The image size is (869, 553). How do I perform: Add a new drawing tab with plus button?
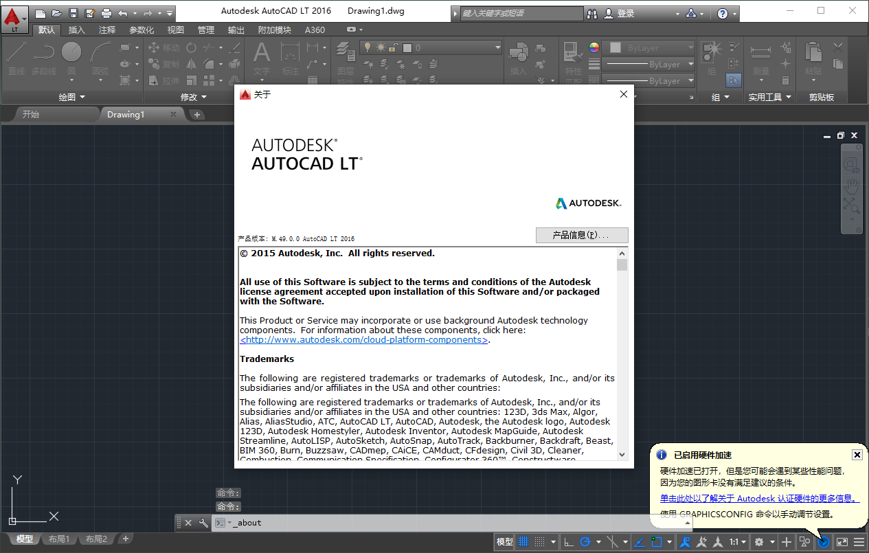point(196,115)
